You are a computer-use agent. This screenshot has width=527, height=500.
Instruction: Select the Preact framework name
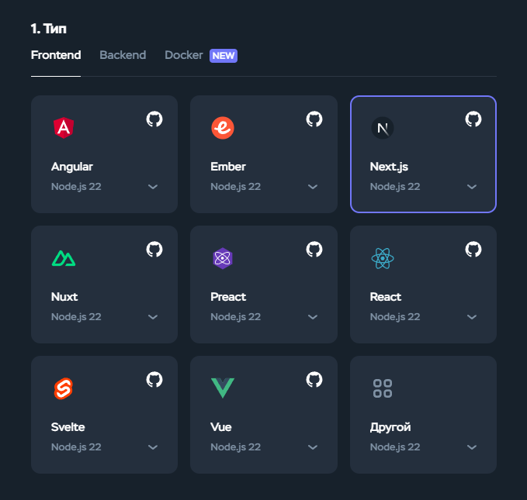click(x=228, y=297)
